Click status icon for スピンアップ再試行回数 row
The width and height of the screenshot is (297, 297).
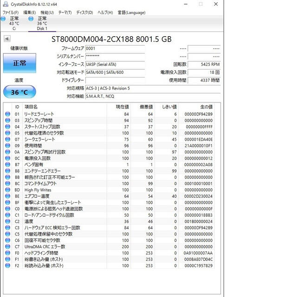(x=7, y=152)
